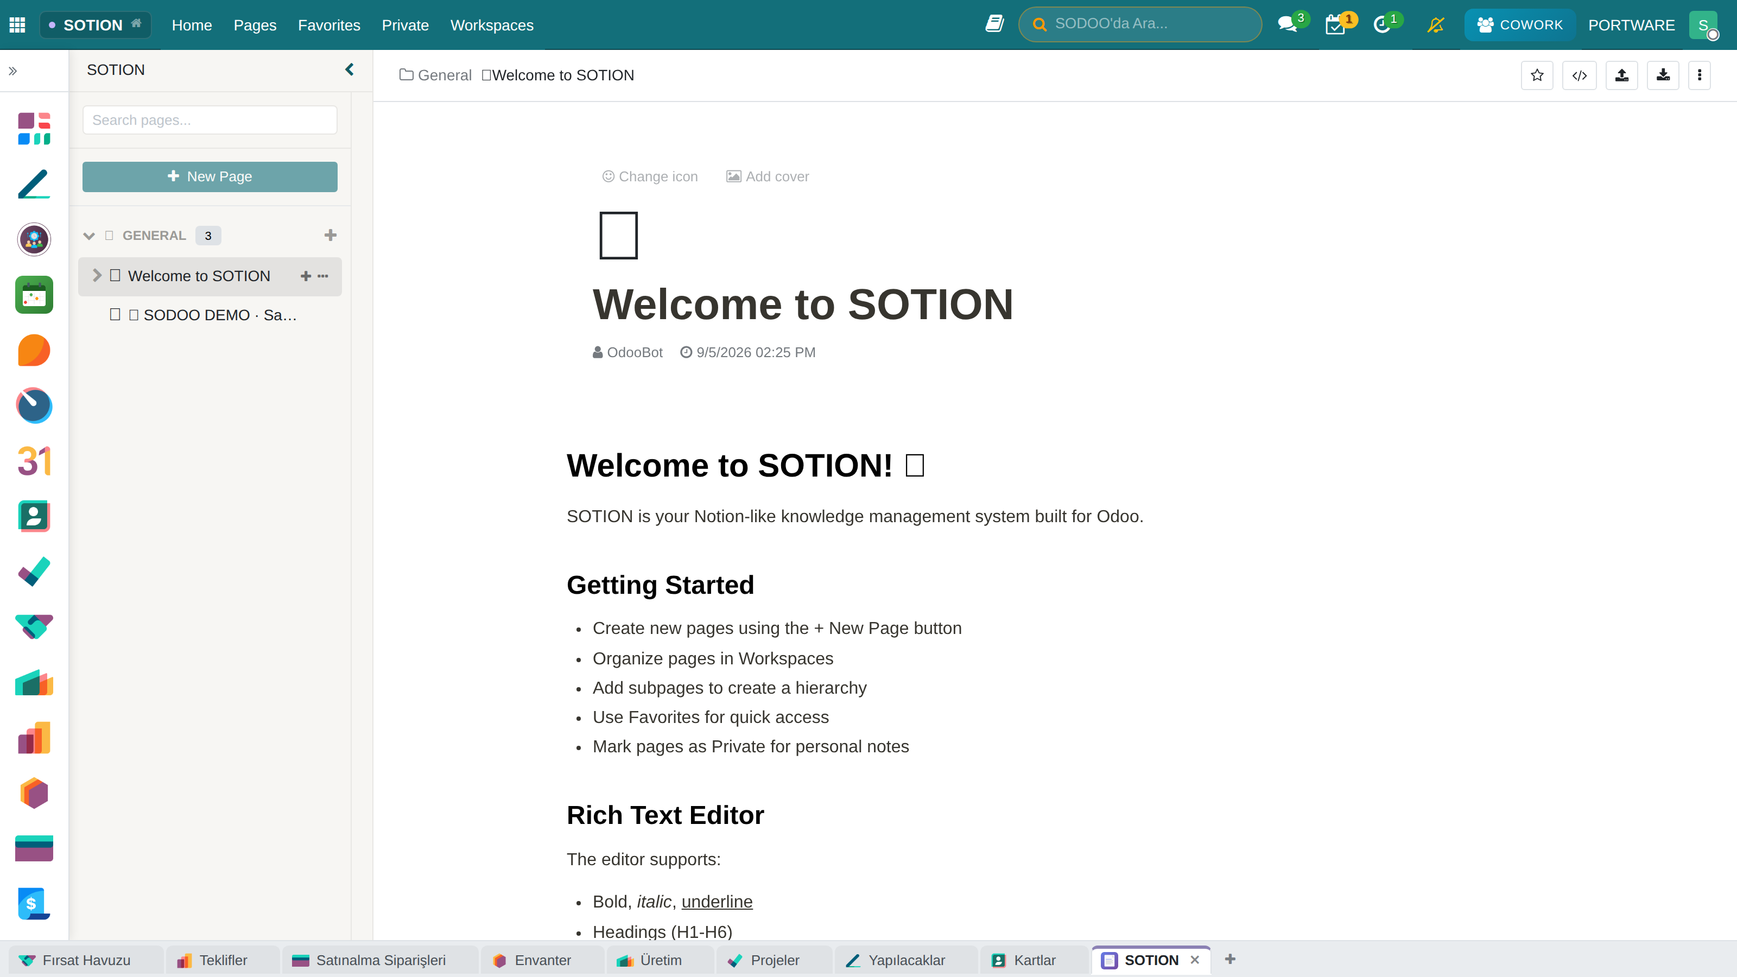
Task: Open the pen To-do app in sidebar
Action: [x=34, y=184]
